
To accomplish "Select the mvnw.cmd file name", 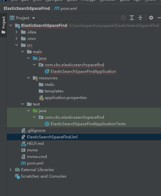I will [37, 156].
